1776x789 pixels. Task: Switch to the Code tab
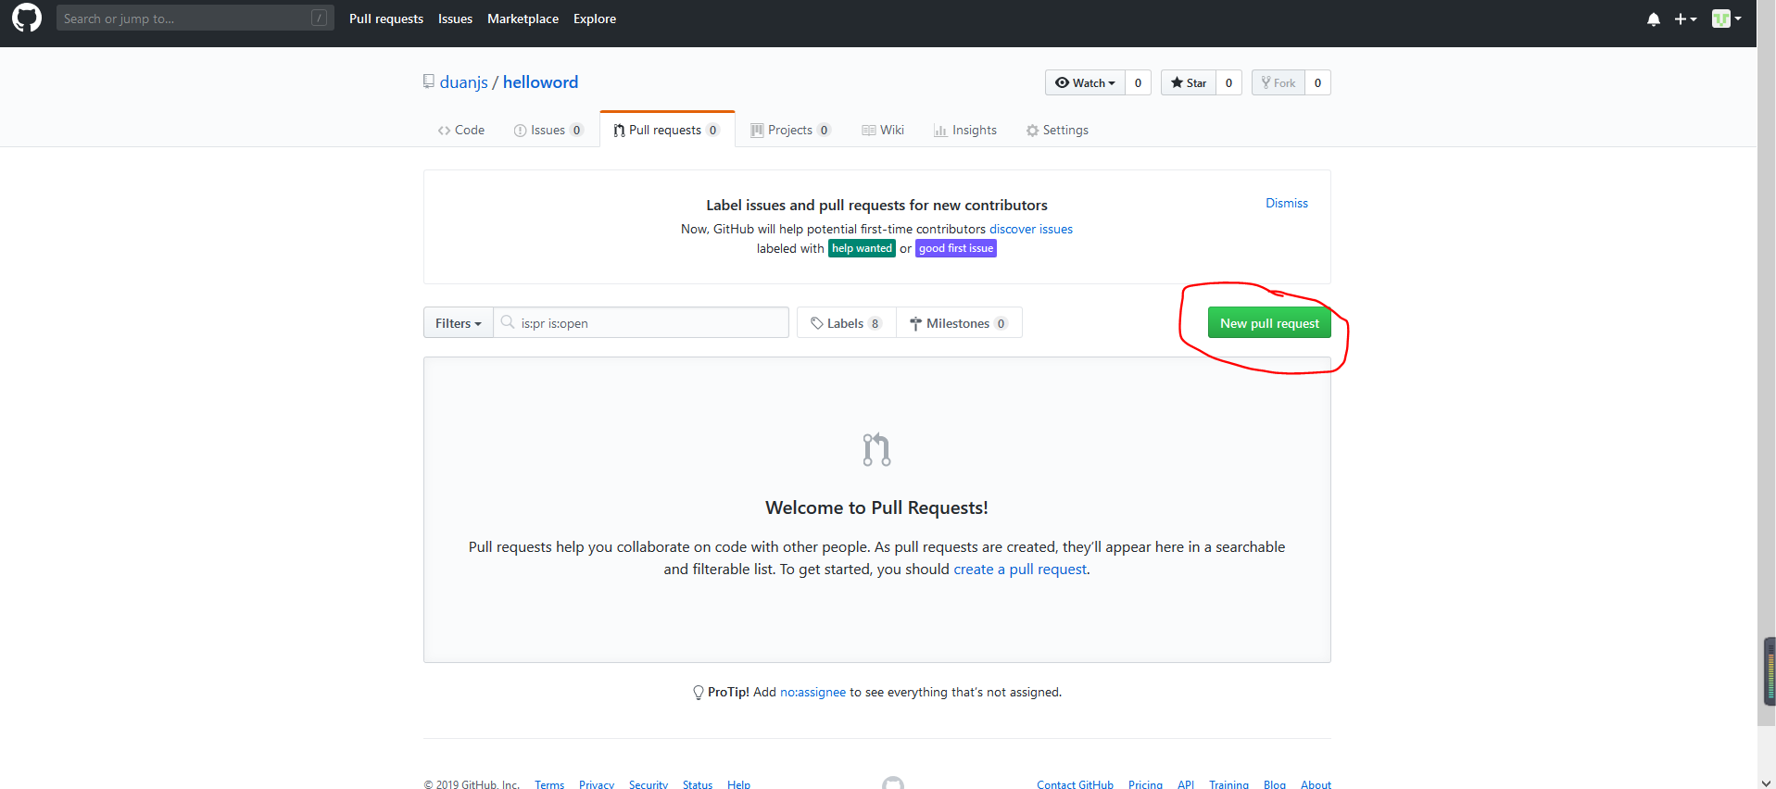(x=461, y=130)
